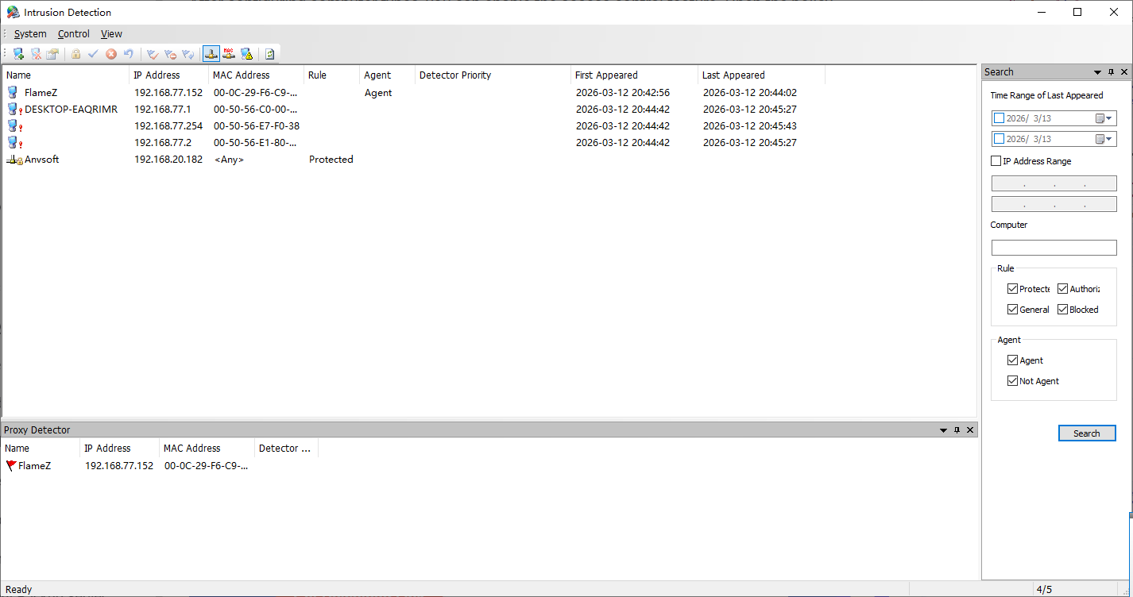Viewport: 1133px width, 597px height.
Task: Add a new computer to the list
Action: pyautogui.click(x=17, y=53)
